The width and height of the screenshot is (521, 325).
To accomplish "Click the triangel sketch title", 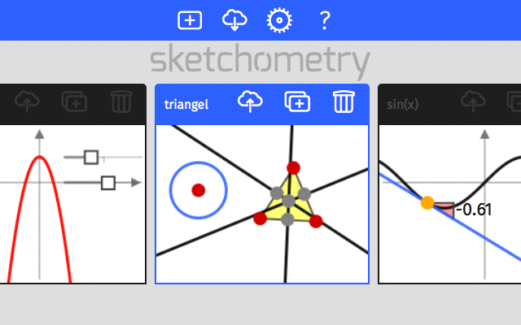I will [x=186, y=105].
